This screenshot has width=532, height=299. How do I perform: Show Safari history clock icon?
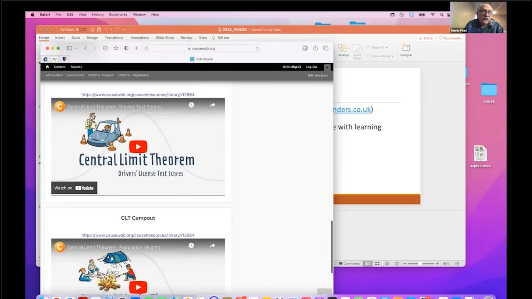pyautogui.click(x=105, y=48)
